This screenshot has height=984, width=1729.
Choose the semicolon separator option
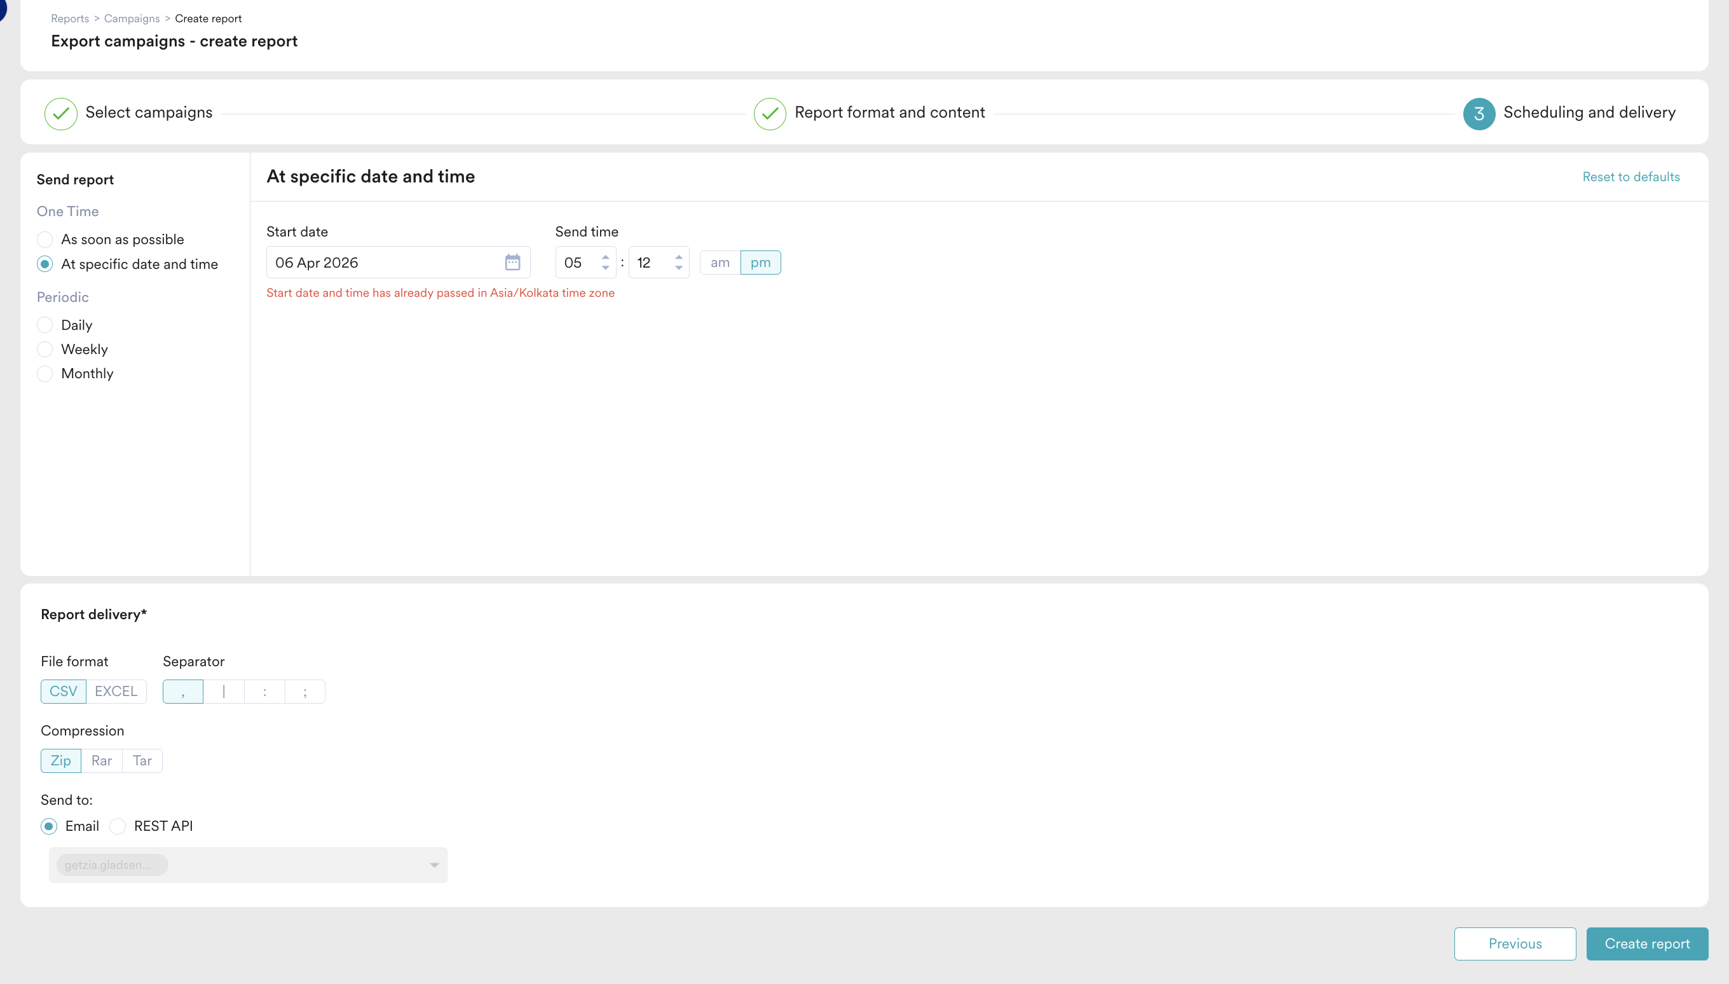[x=304, y=692]
